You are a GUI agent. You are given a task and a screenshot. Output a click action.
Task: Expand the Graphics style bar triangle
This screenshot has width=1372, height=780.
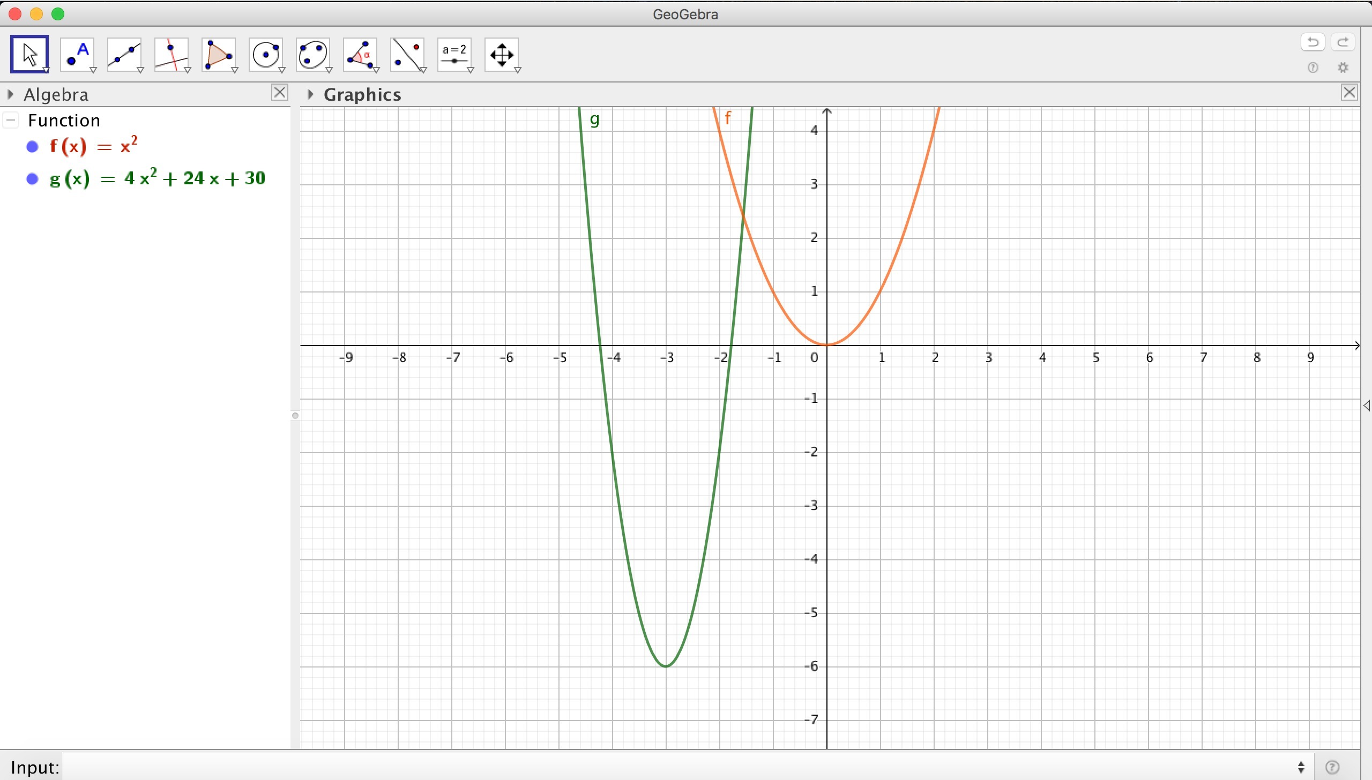click(x=310, y=95)
